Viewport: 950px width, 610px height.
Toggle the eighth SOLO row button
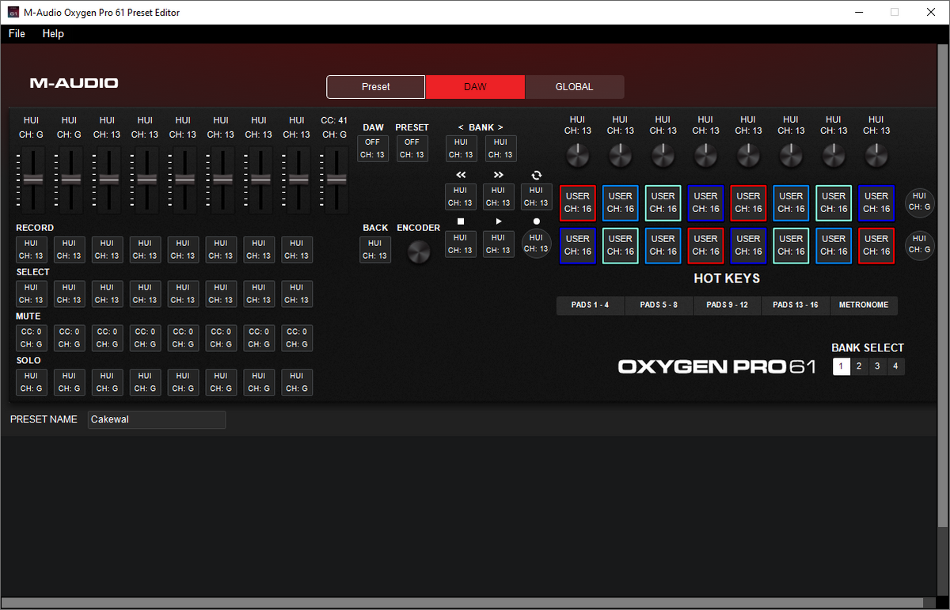(x=297, y=383)
